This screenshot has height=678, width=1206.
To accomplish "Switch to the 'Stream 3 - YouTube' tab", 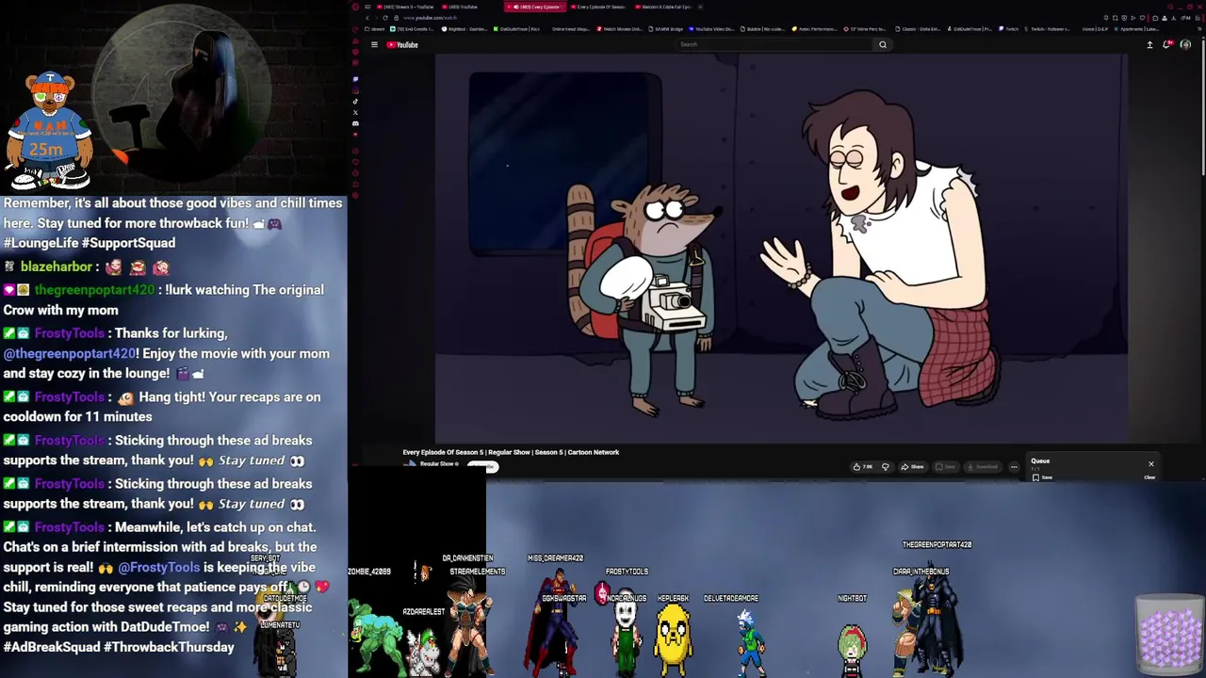I will (x=405, y=7).
